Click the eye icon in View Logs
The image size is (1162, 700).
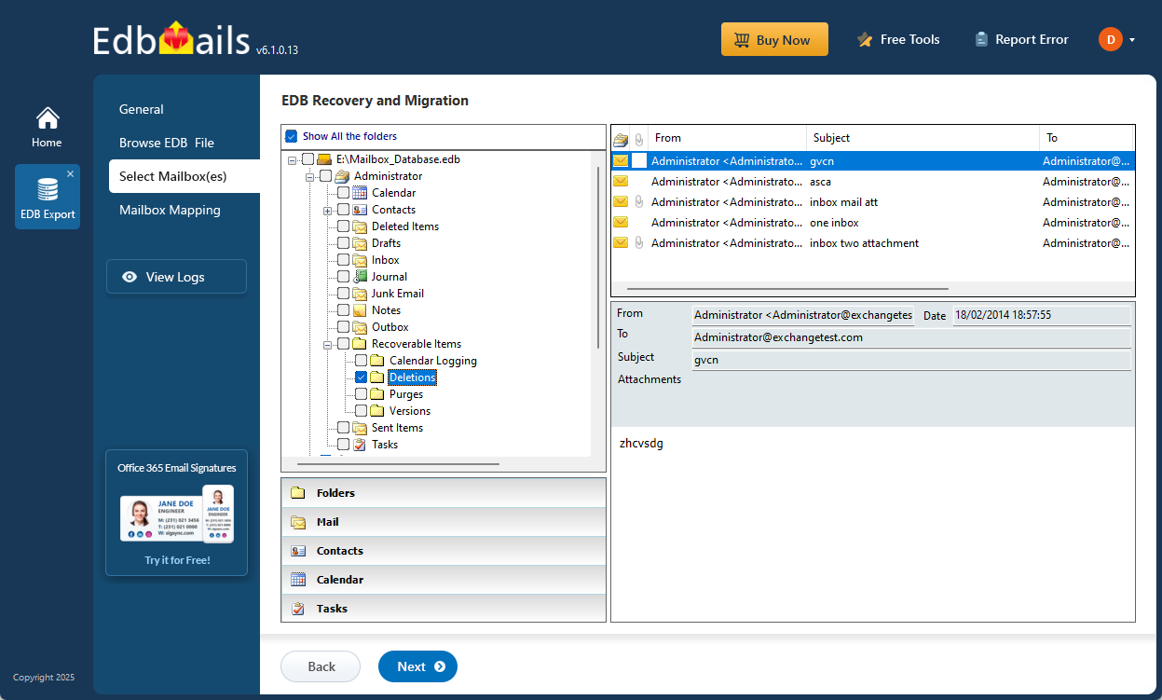pyautogui.click(x=130, y=277)
